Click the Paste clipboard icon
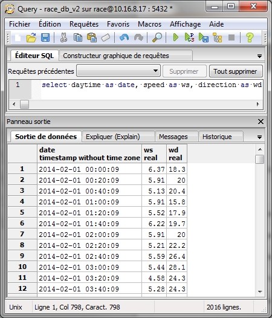272x318 pixels. [x=92, y=37]
